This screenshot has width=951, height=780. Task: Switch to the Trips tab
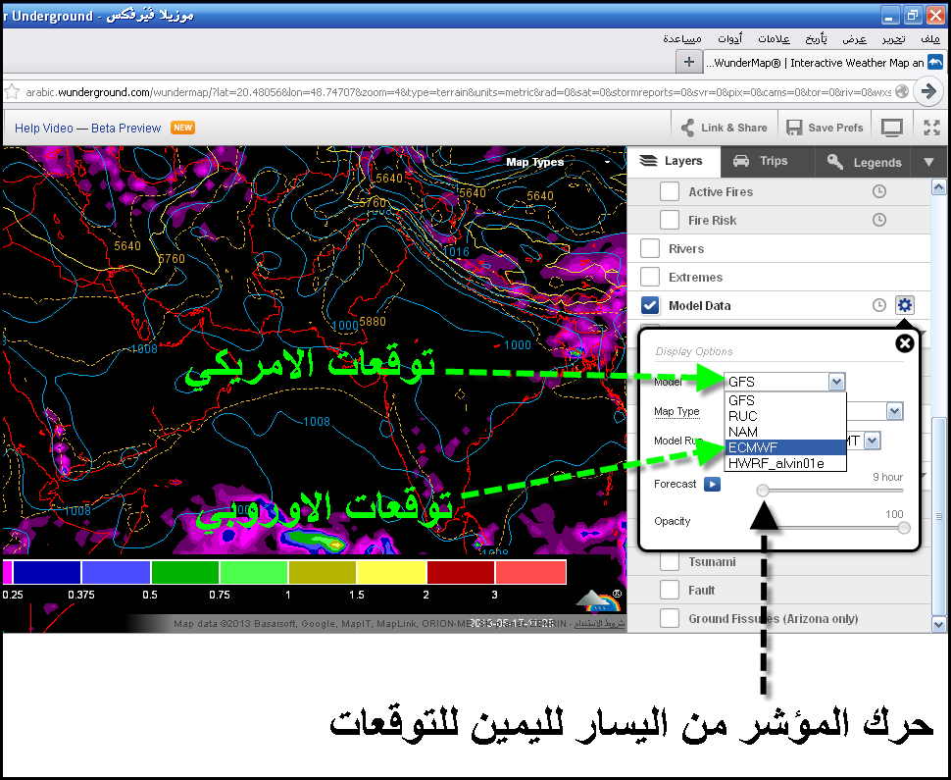tap(768, 162)
